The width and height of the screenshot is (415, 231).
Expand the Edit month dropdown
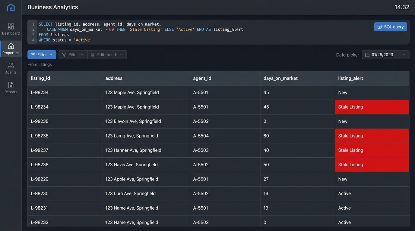[x=107, y=54]
